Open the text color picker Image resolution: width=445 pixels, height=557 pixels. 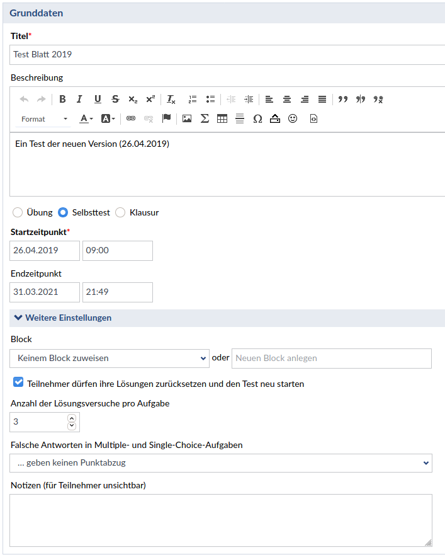(86, 118)
